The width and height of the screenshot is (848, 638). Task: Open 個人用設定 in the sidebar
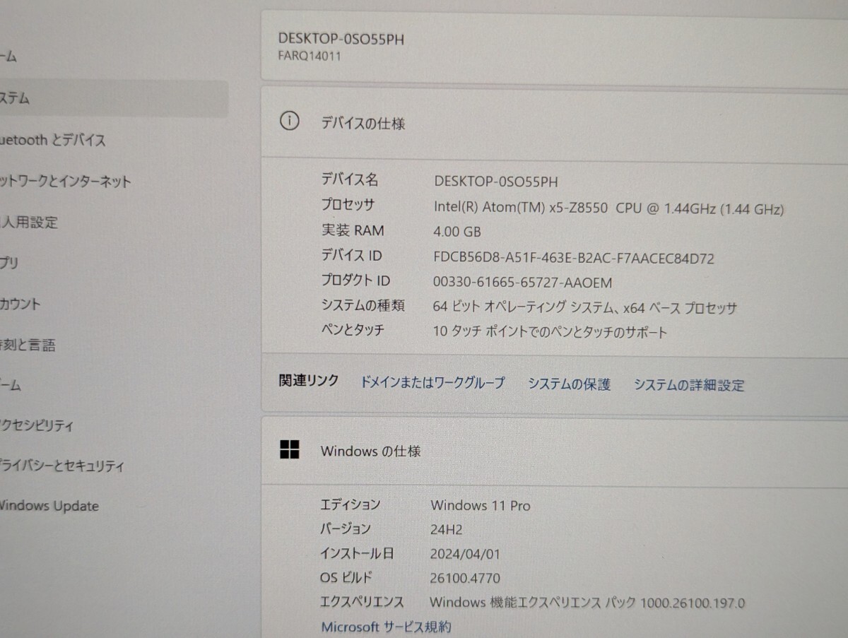[29, 223]
